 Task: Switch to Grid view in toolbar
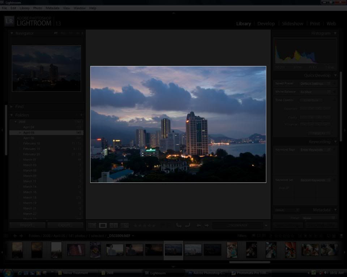pyautogui.click(x=92, y=225)
